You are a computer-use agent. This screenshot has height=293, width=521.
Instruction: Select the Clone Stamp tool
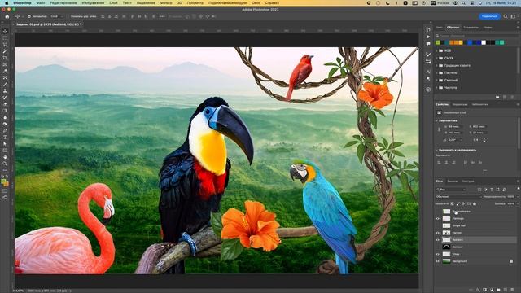pyautogui.click(x=5, y=90)
